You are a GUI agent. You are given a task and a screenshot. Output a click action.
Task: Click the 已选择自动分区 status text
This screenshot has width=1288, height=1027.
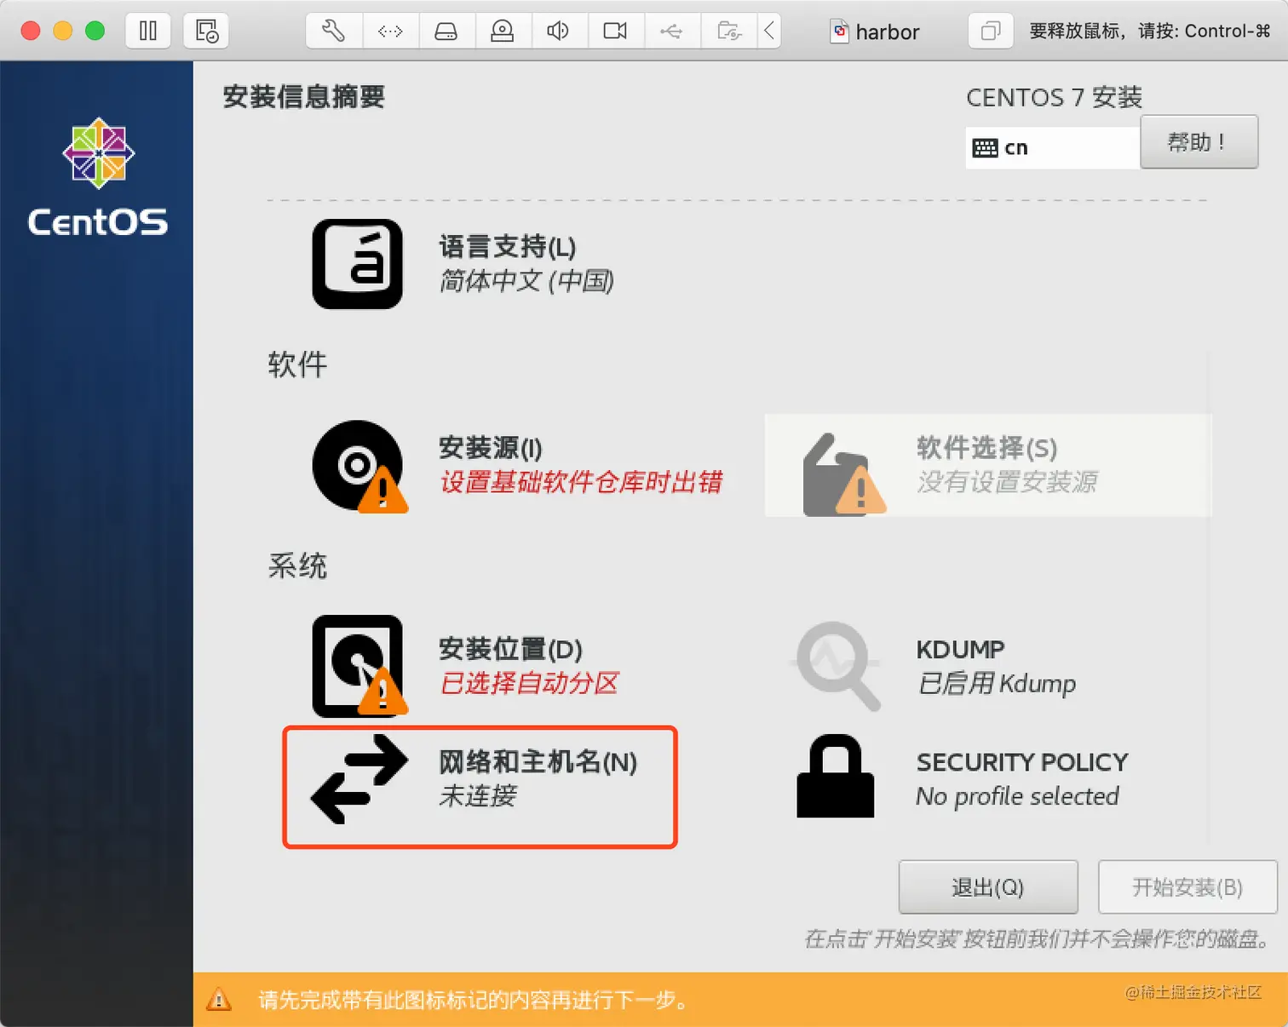tap(529, 683)
